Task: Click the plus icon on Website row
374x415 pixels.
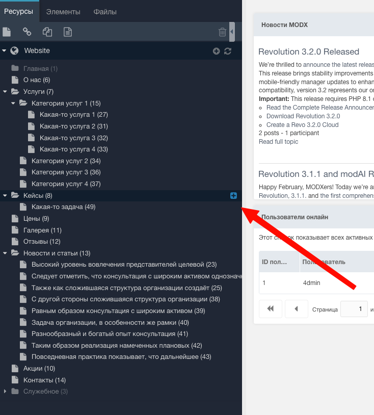Action: click(216, 51)
